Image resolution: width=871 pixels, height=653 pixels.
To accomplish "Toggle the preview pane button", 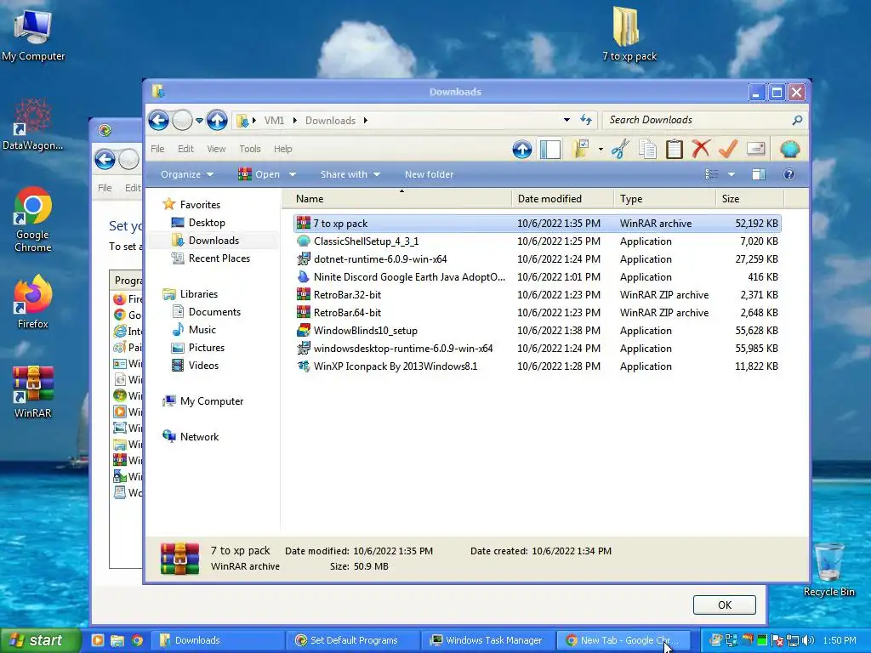I will pyautogui.click(x=758, y=174).
